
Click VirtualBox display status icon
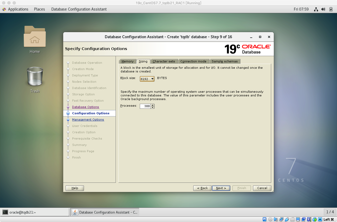coord(298,219)
